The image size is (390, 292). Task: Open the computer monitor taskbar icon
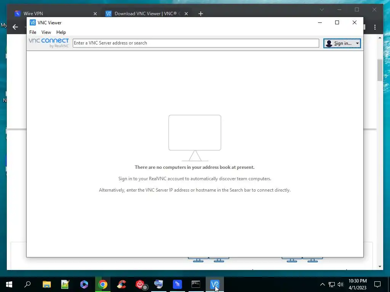point(159,284)
